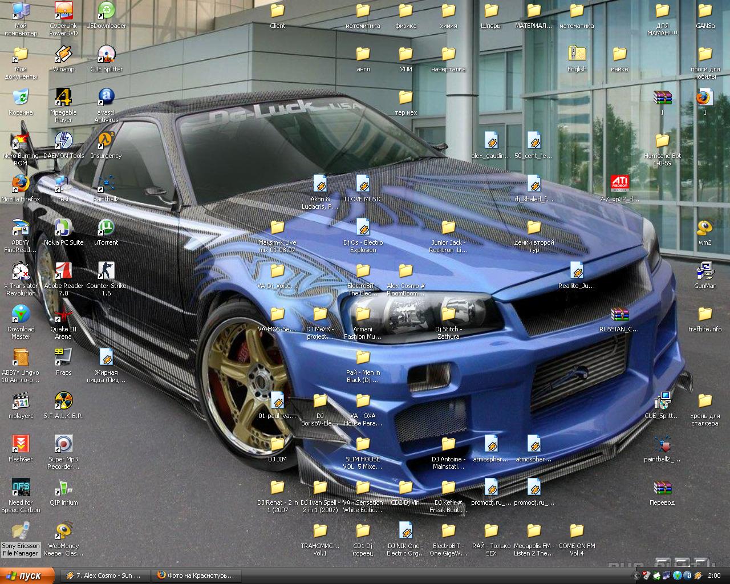Viewport: 730px width, 584px height.
Task: Launch Nokia PC Suite
Action: 63,232
